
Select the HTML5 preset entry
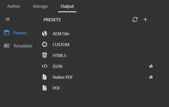[x=97, y=55]
